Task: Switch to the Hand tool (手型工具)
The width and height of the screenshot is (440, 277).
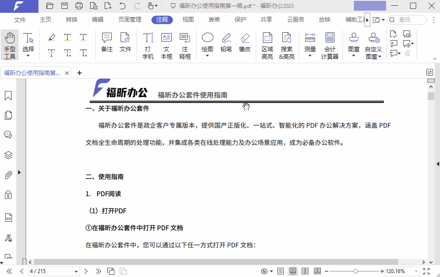Action: [10, 43]
